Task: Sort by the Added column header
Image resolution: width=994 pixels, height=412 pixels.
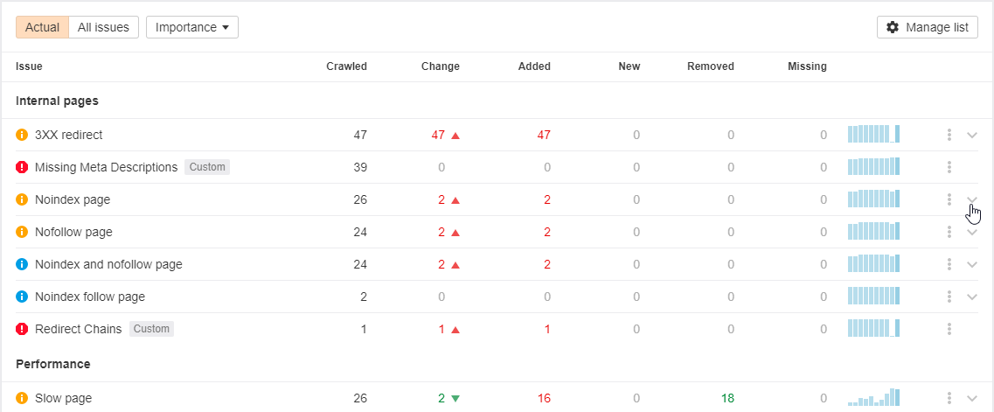Action: [534, 66]
